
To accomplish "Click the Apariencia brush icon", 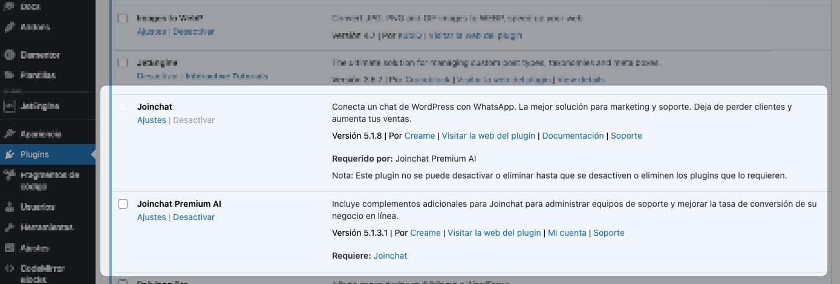I will click(x=10, y=134).
